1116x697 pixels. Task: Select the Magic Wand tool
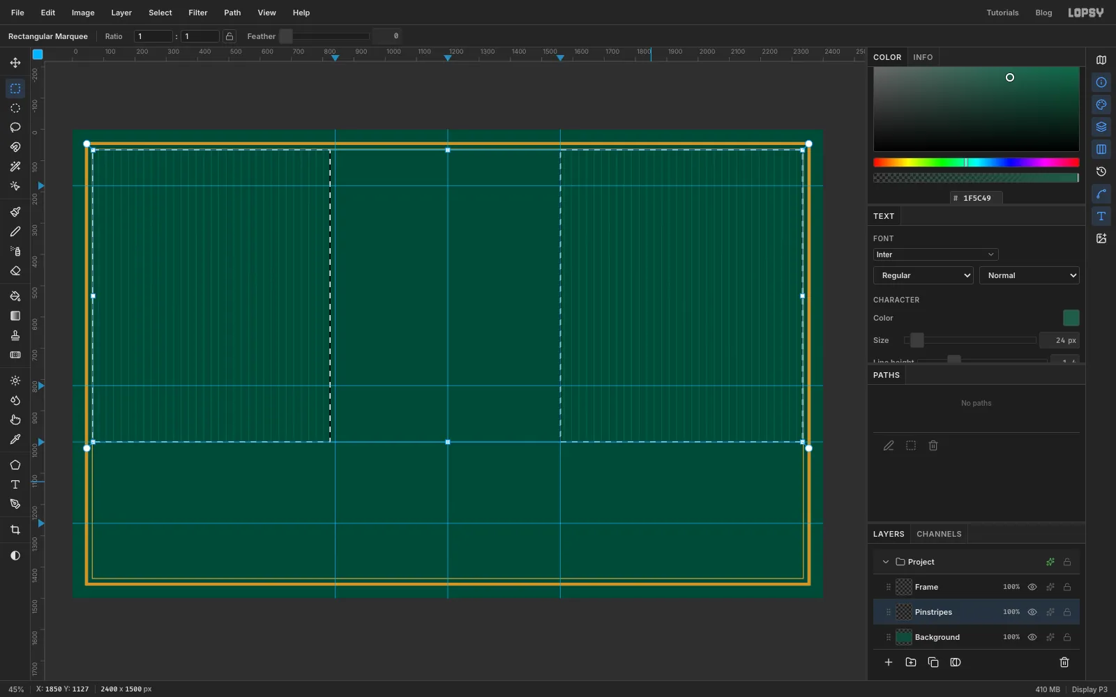(15, 167)
